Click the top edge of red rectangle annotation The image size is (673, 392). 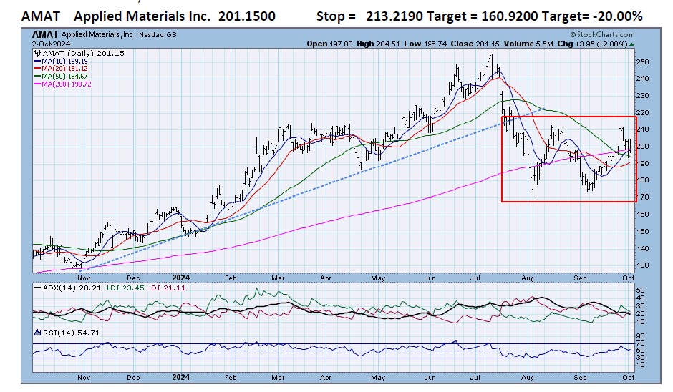568,117
